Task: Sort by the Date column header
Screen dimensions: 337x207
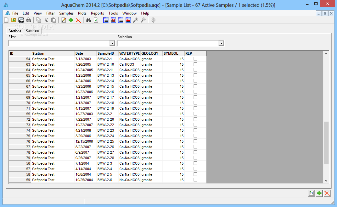Action: tap(85, 53)
